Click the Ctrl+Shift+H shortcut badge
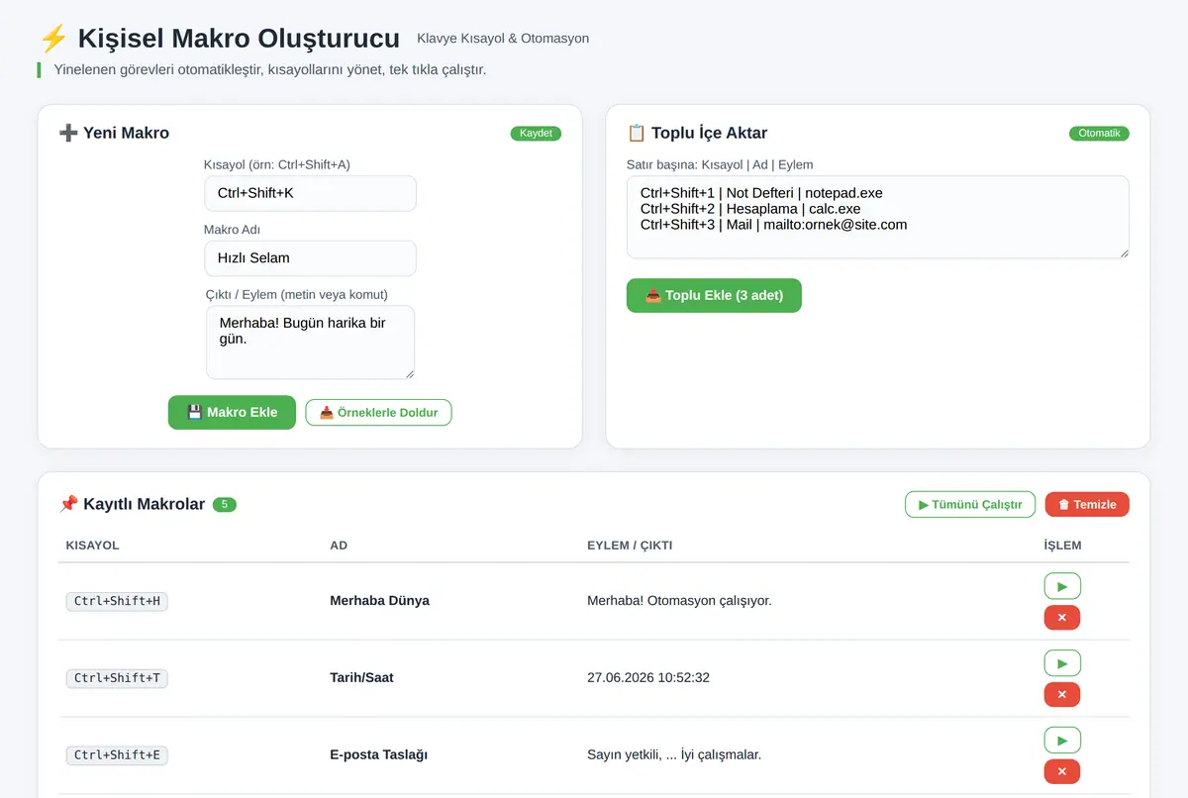The image size is (1188, 798). (117, 601)
